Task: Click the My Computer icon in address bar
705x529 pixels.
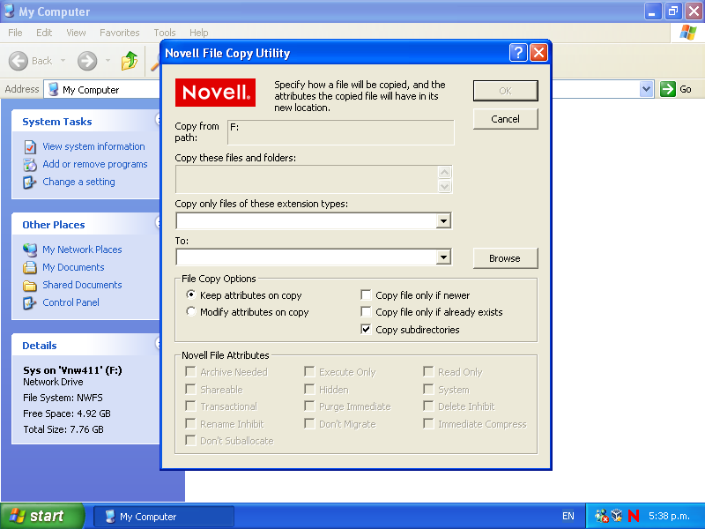Action: [54, 89]
